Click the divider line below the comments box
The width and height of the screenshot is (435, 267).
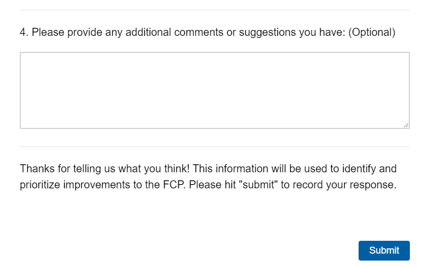click(214, 146)
